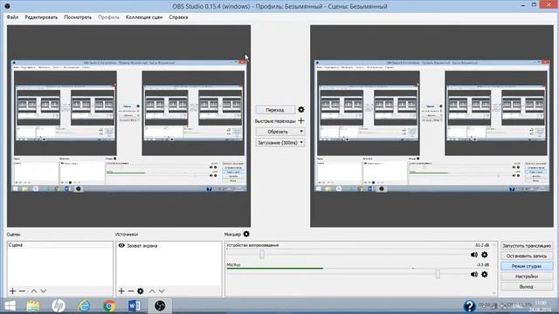This screenshot has height=314, width=559.
Task: Click Запустить трансляцию button
Action: click(527, 246)
